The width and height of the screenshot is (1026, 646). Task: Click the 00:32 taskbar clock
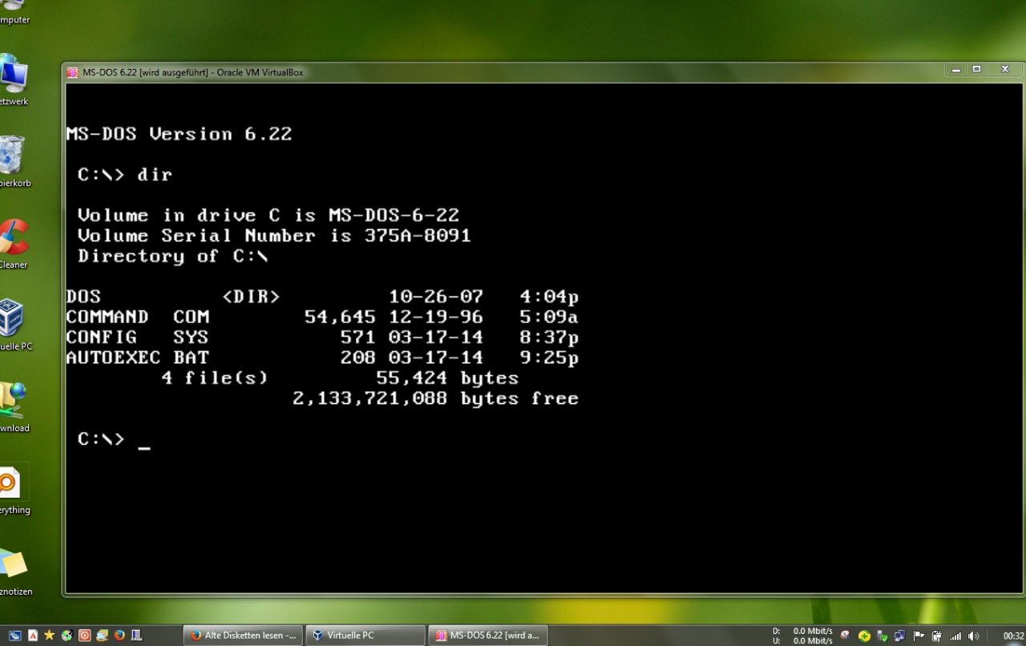(1013, 636)
